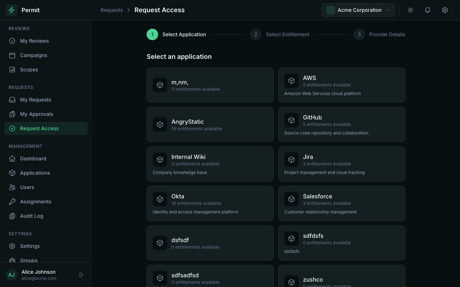
Task: Click the AWS application cube icon
Action: pyautogui.click(x=291, y=81)
